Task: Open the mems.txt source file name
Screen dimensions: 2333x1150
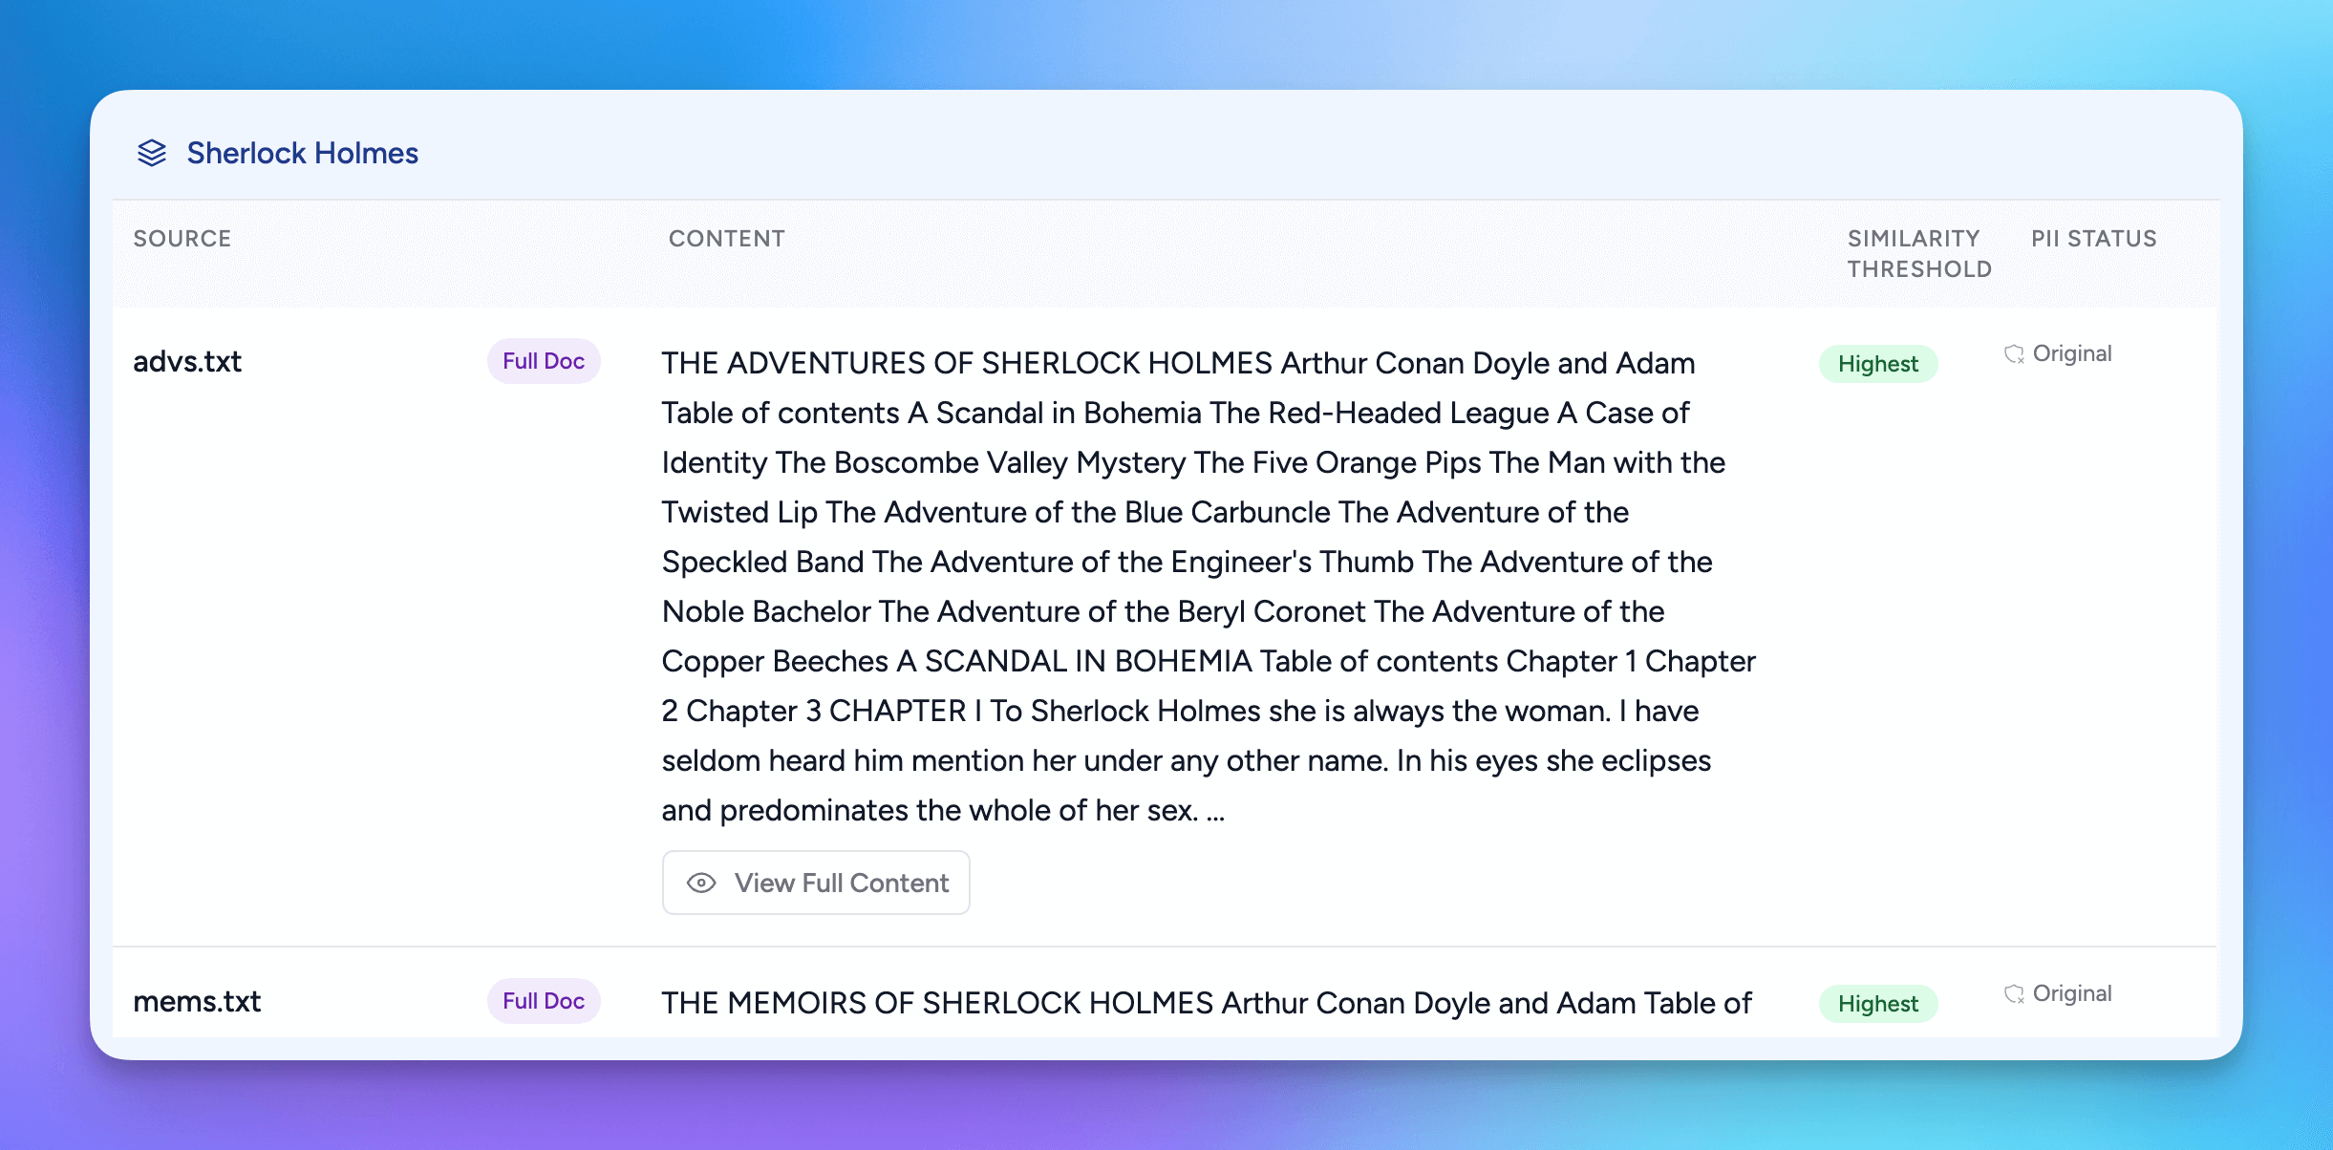Action: point(197,1002)
